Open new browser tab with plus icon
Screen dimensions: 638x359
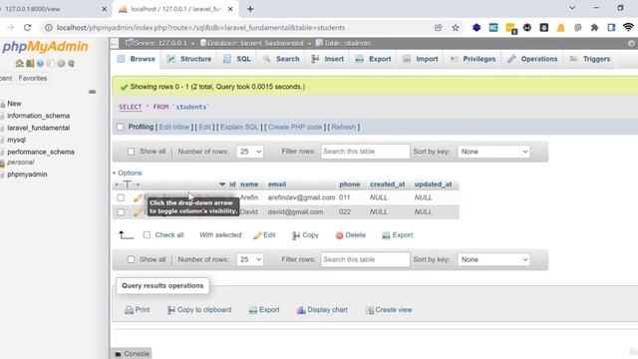click(x=250, y=9)
